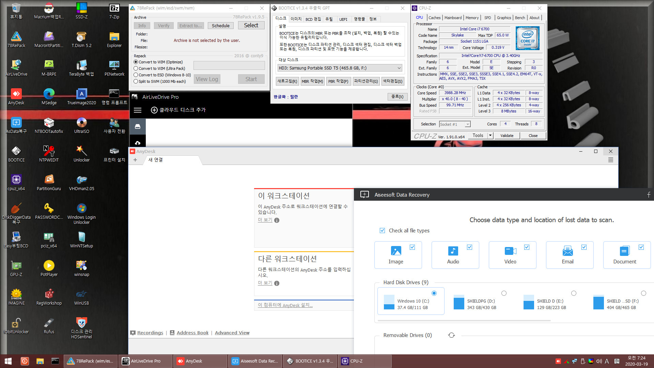Open File Explorer from the taskbar

point(40,361)
